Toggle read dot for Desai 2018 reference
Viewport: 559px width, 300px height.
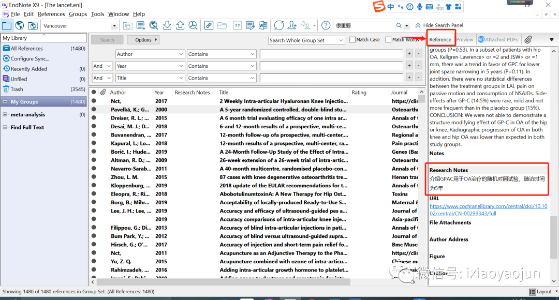(94, 126)
